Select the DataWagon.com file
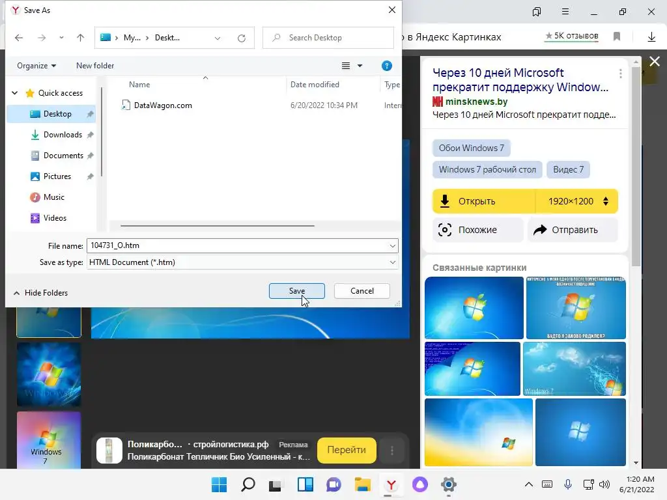667x500 pixels. tap(163, 105)
